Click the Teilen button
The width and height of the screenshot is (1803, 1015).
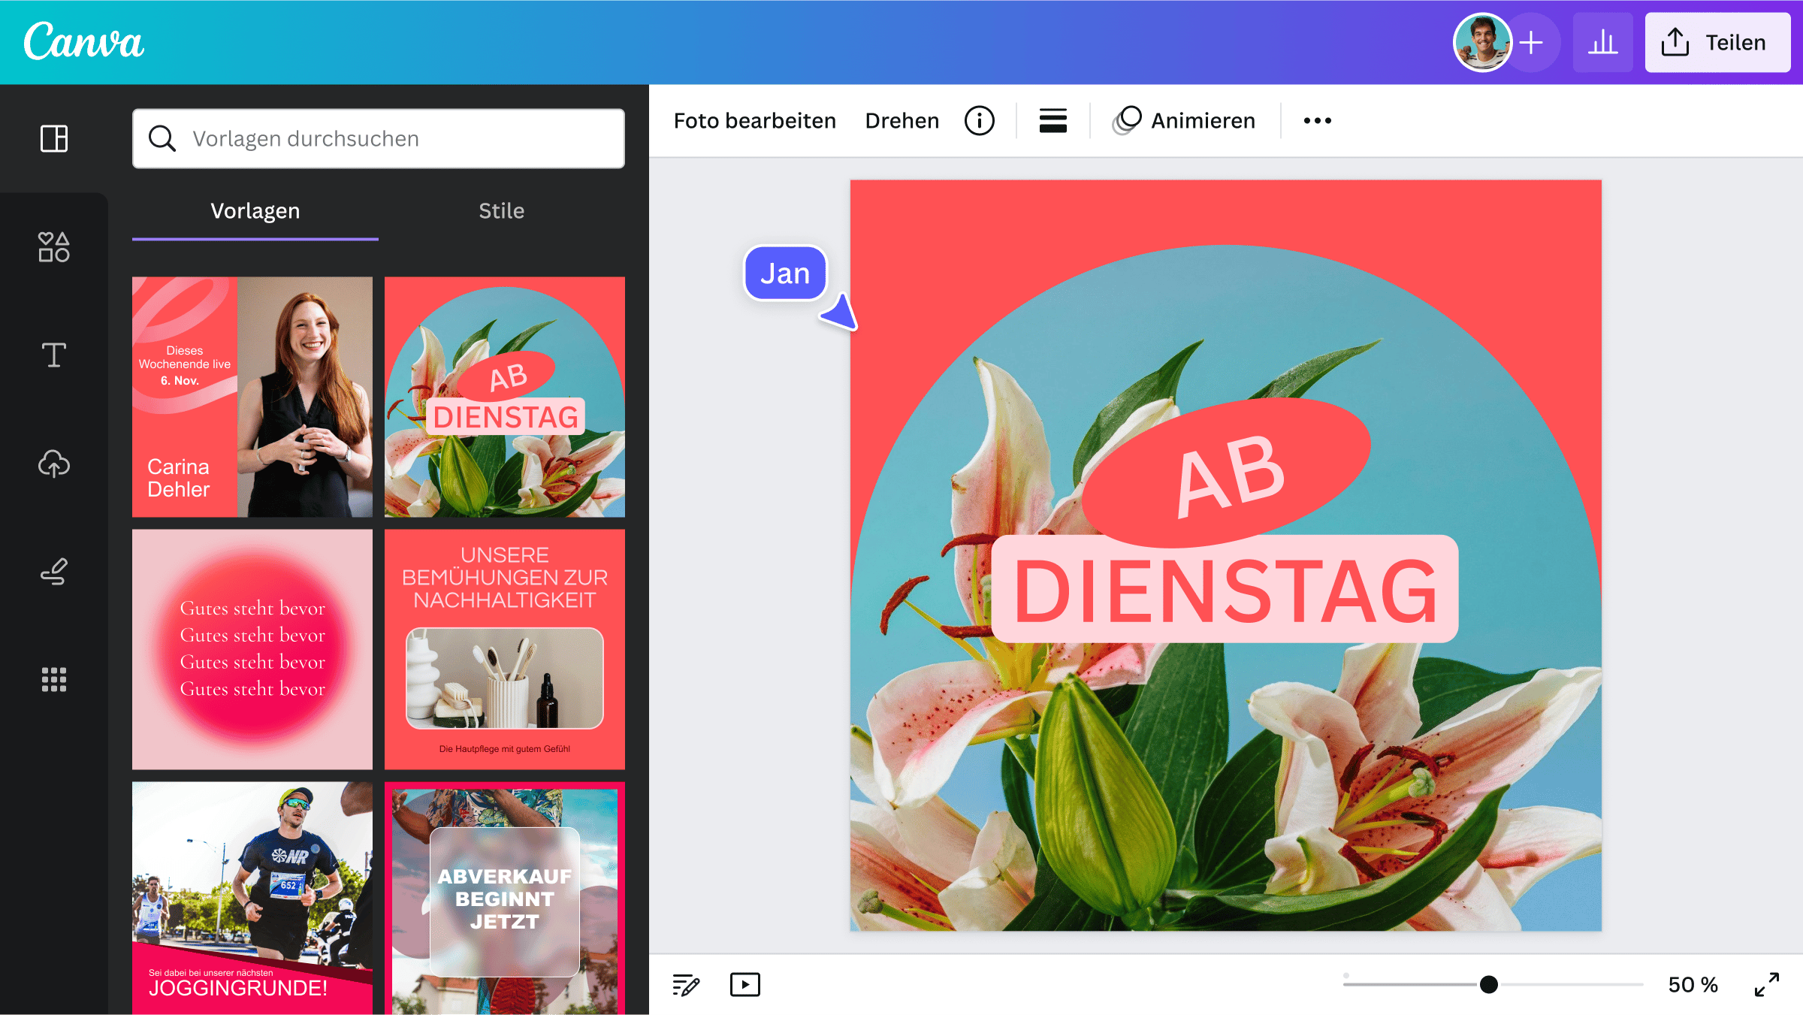tap(1717, 42)
